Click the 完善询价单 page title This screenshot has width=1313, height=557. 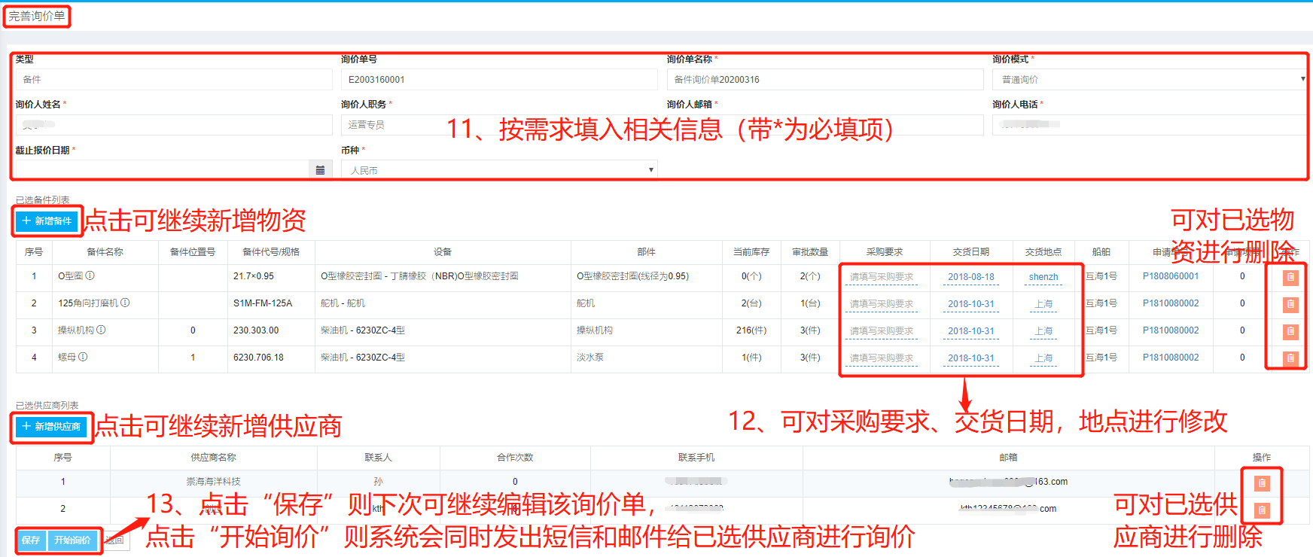click(36, 16)
